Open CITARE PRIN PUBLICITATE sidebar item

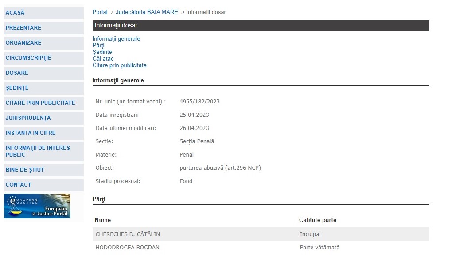tap(40, 103)
